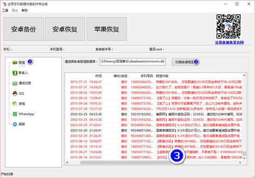Select the row dated 2015-08-21 15:03:46
This screenshot has width=255, height=178.
154,152
